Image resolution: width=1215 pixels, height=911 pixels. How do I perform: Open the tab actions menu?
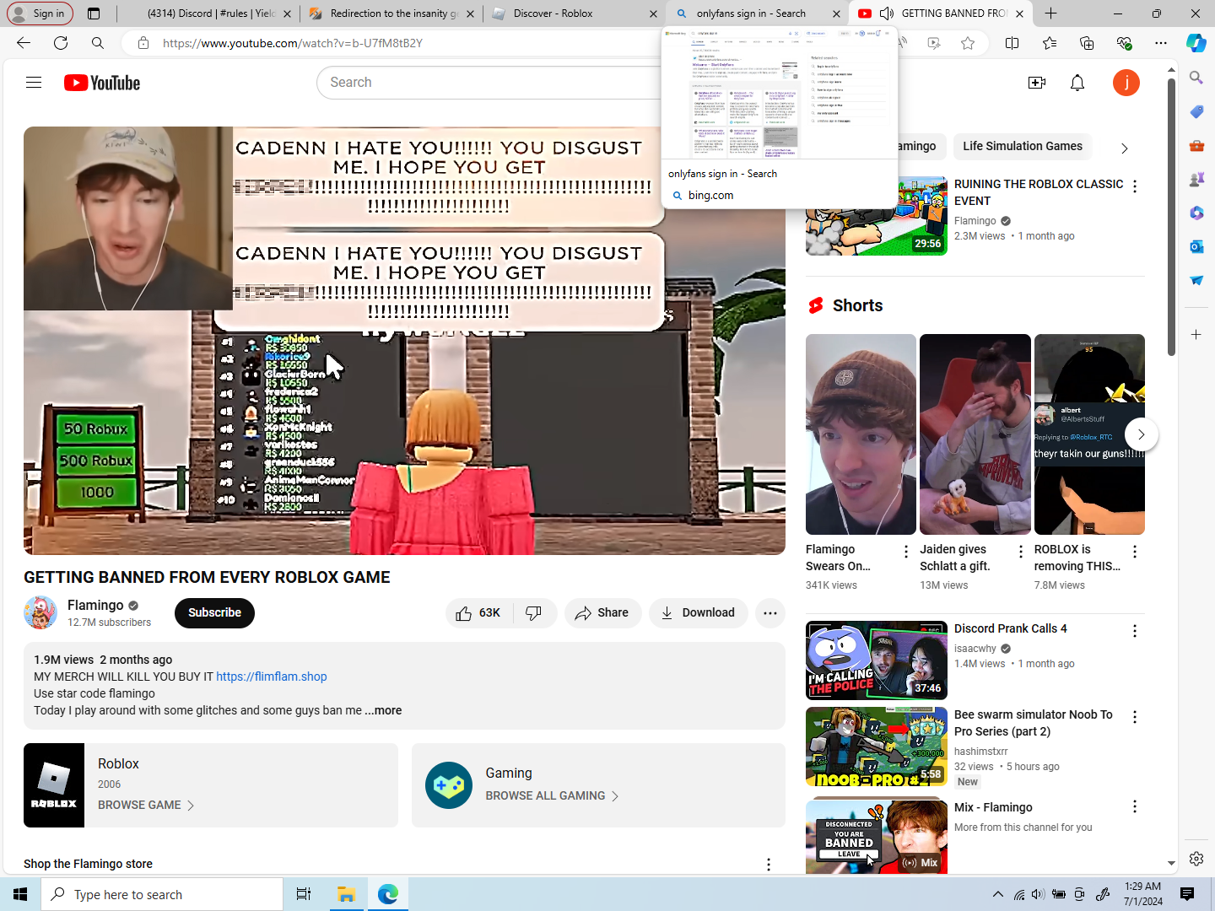(94, 13)
